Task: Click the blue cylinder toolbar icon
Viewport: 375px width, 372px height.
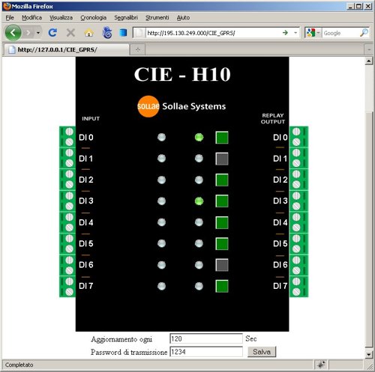Action: pos(123,33)
